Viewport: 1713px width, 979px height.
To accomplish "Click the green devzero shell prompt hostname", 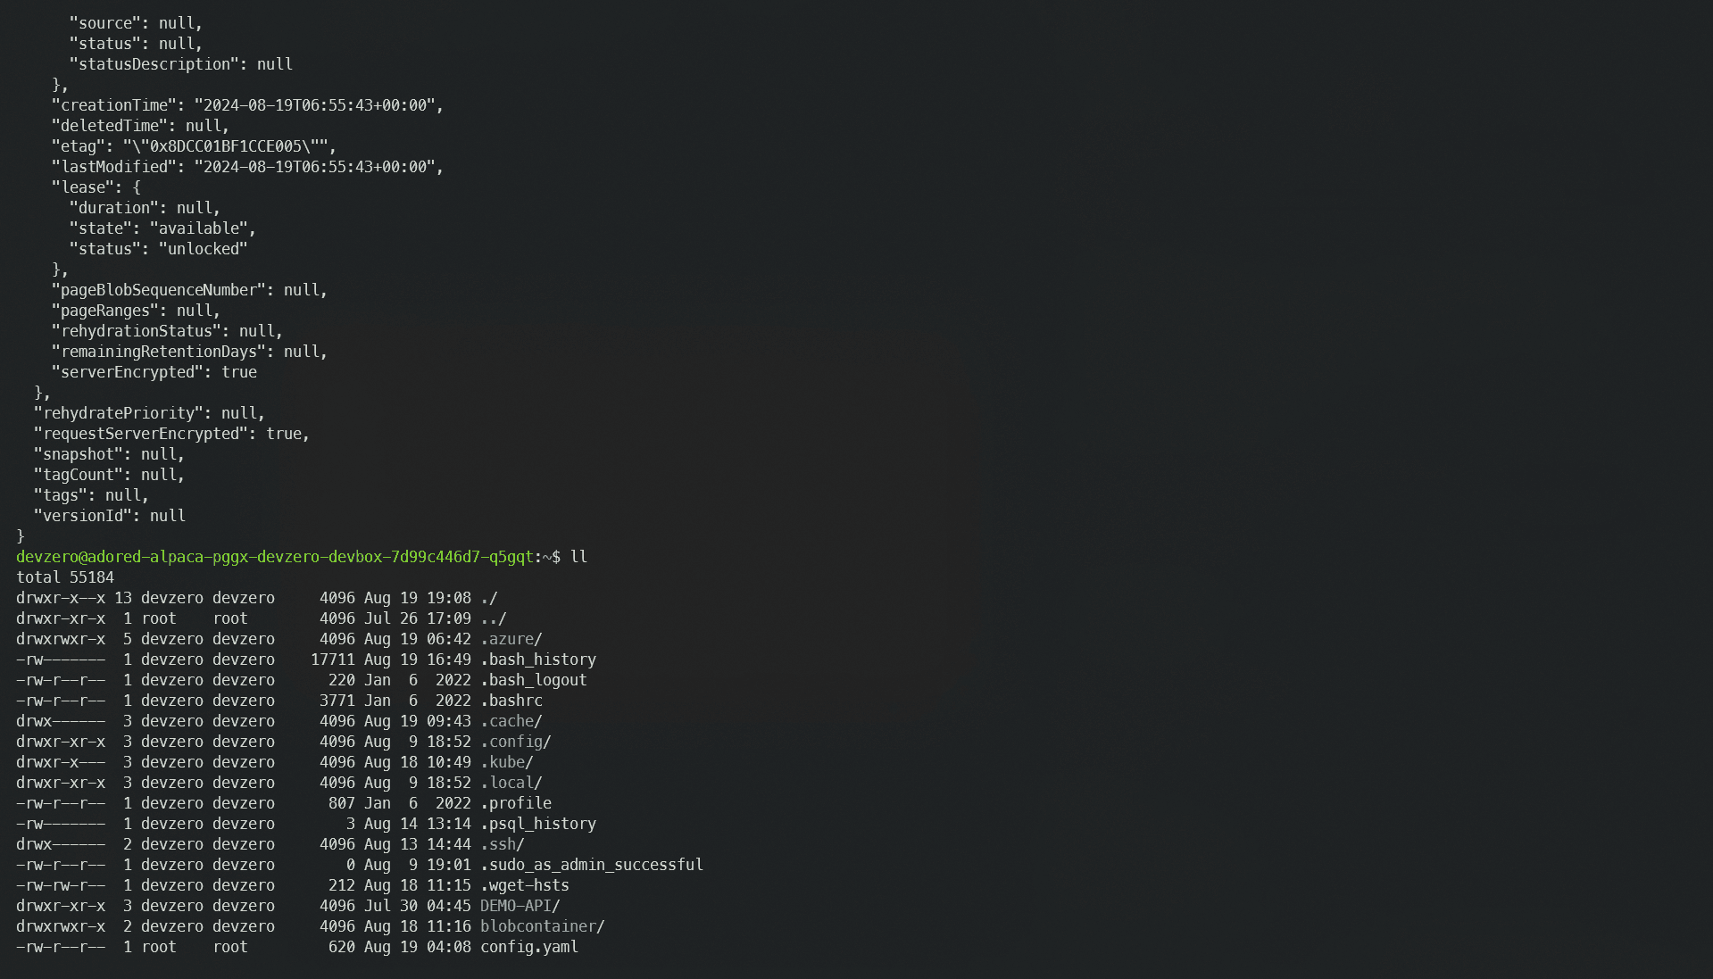I will point(274,557).
